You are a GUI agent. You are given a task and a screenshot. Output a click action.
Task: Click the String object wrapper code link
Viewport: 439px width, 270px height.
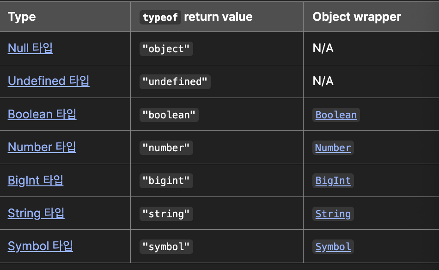[333, 214]
